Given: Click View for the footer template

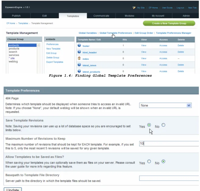Looking at the screenshot, I should click(x=144, y=45).
